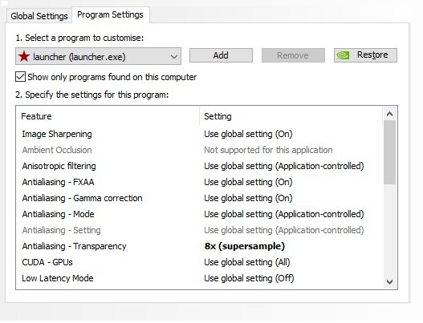Click the Add button
The width and height of the screenshot is (423, 323).
tap(221, 55)
